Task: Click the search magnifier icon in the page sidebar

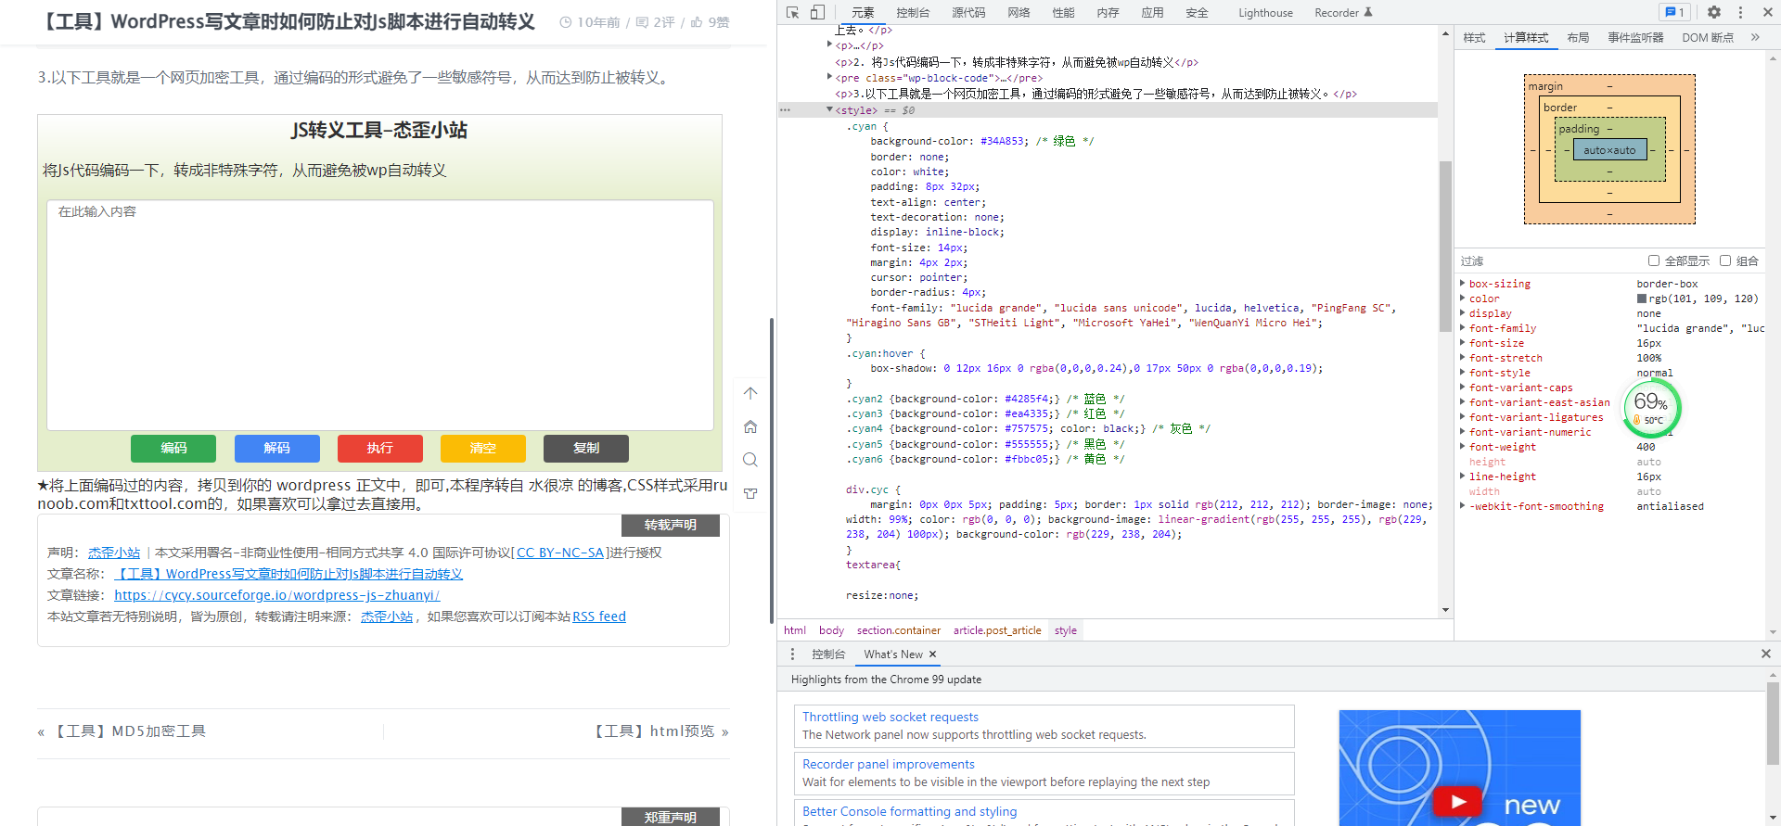Action: click(750, 460)
